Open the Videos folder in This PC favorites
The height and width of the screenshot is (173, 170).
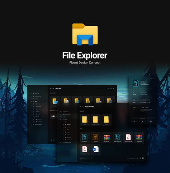110,100
